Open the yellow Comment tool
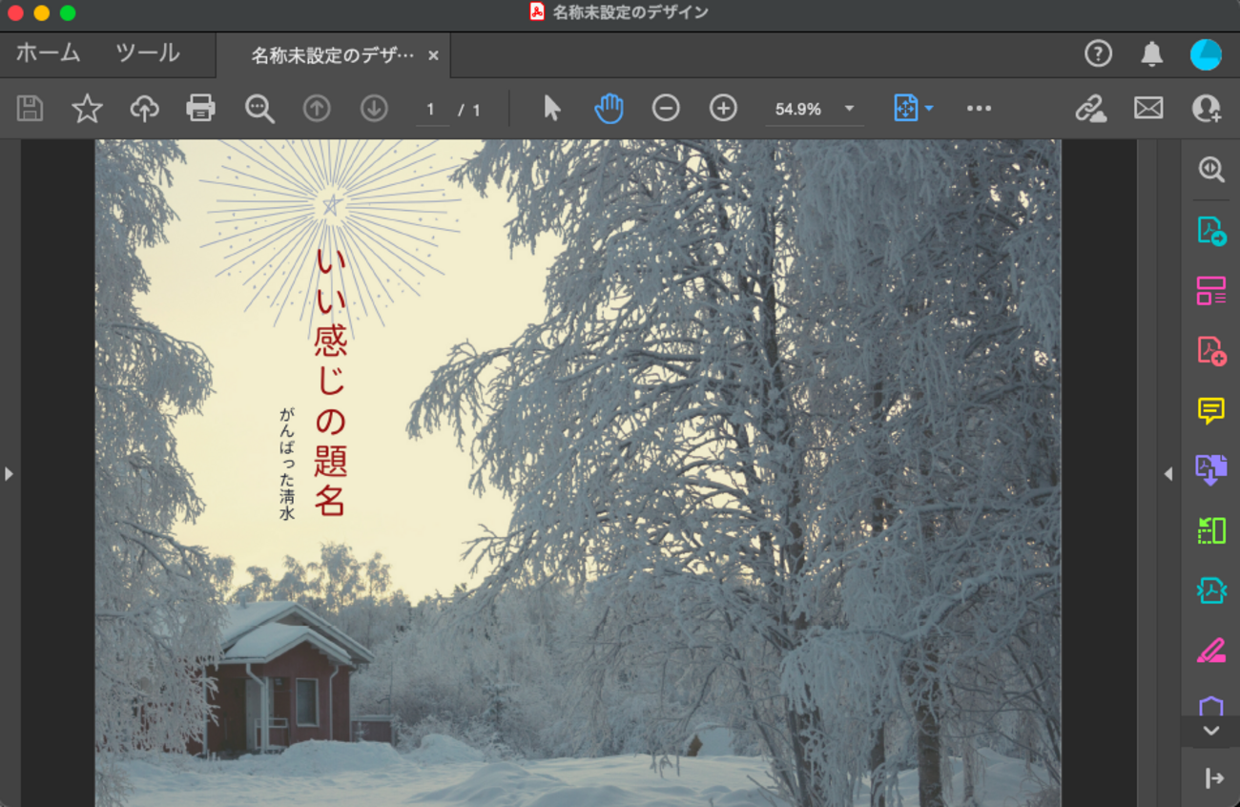This screenshot has height=807, width=1240. click(1211, 411)
